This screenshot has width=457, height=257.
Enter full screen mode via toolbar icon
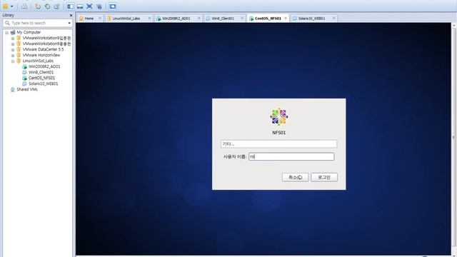[x=89, y=6]
